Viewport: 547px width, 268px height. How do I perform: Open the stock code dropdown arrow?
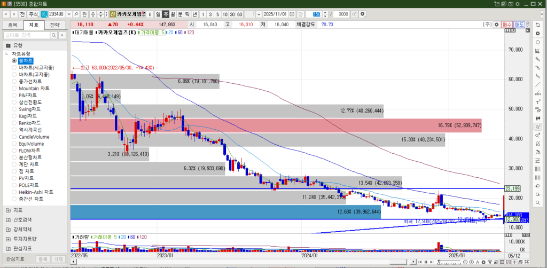[68, 14]
